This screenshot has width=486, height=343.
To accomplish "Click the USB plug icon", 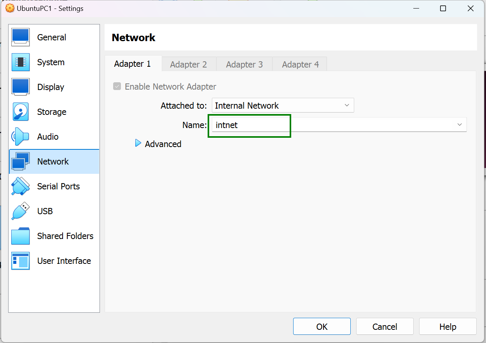I will 21,211.
